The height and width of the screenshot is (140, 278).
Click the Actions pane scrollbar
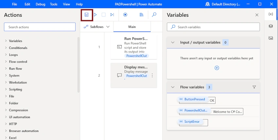coord(78,65)
